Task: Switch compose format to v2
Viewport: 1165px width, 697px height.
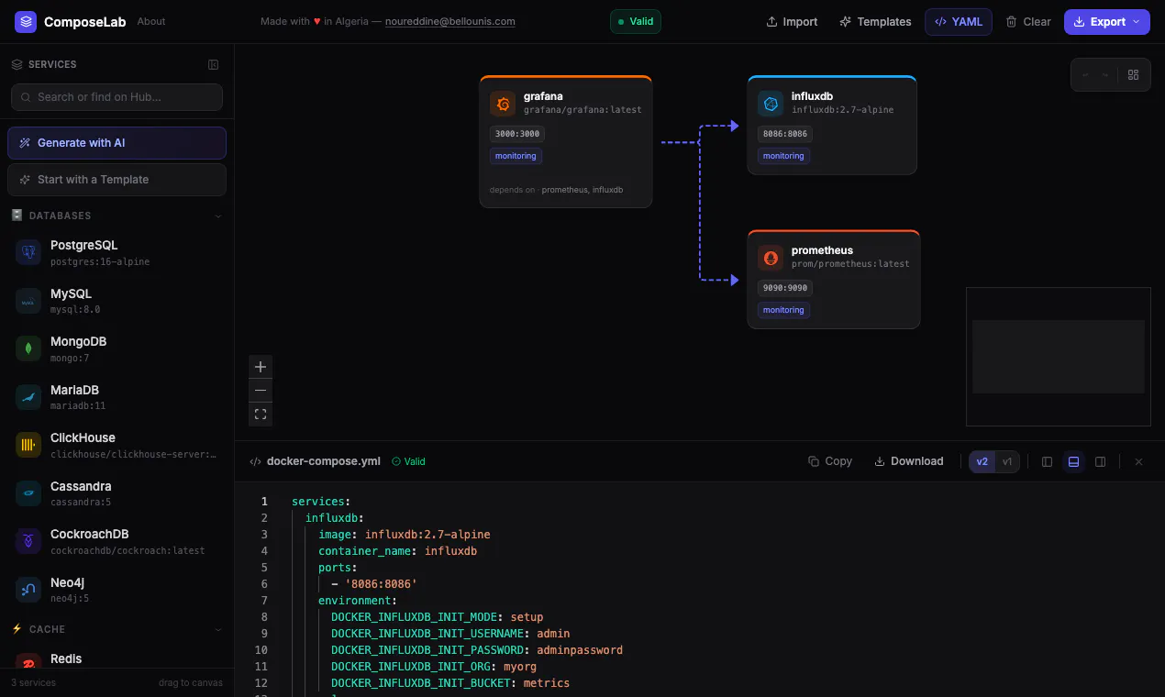Action: [x=982, y=461]
